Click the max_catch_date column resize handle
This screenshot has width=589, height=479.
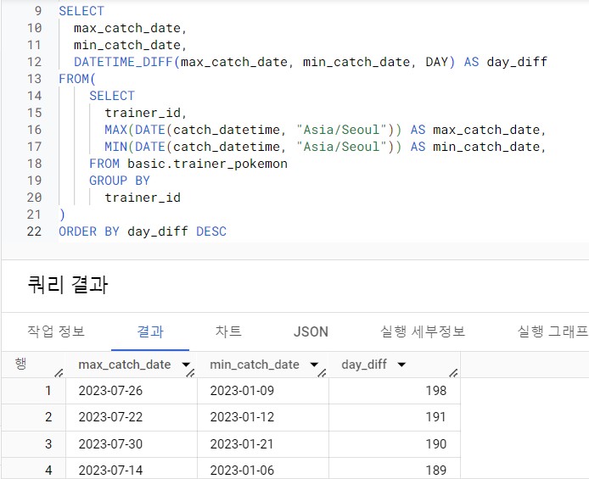pos(190,373)
